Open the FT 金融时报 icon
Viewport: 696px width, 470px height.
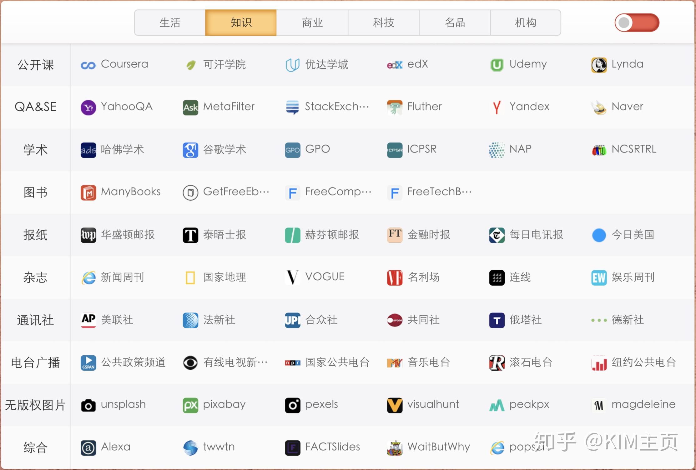(395, 235)
